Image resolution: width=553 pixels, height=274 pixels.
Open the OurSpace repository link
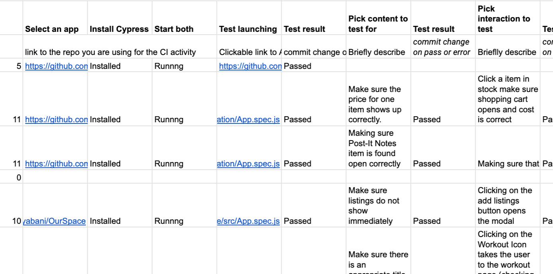(55, 221)
